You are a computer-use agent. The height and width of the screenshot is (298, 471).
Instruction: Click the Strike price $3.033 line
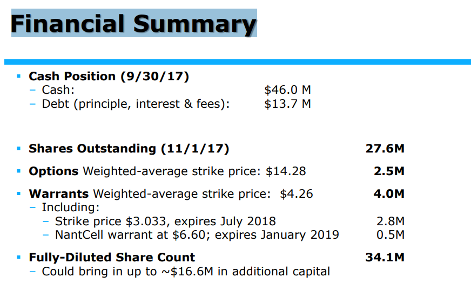[165, 221]
